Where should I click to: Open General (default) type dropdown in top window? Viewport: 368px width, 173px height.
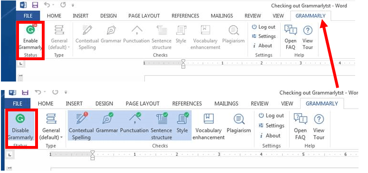(x=59, y=37)
